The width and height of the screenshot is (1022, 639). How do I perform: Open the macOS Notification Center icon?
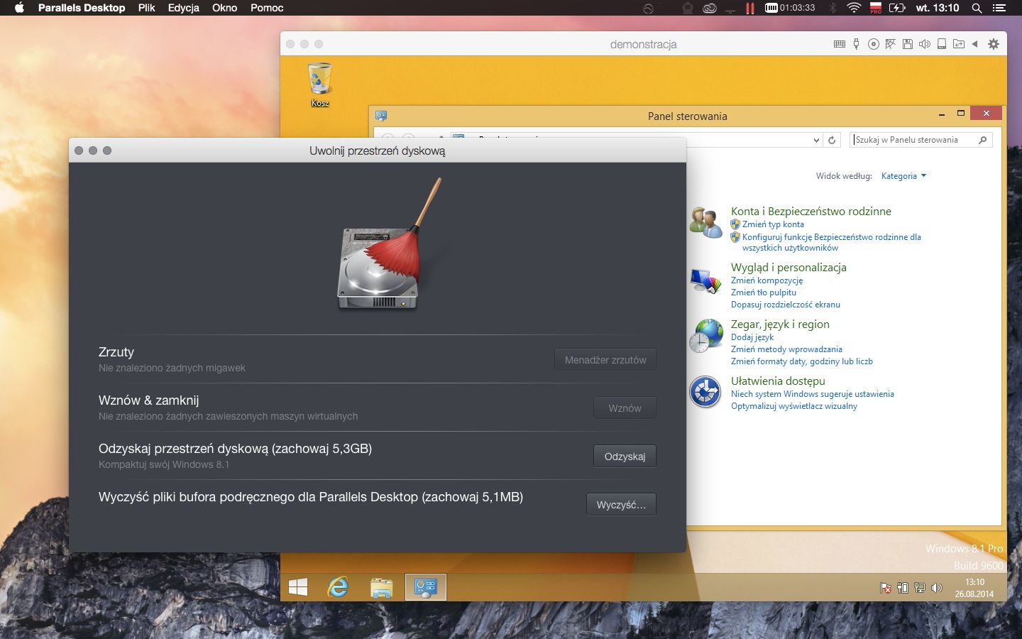tap(999, 8)
